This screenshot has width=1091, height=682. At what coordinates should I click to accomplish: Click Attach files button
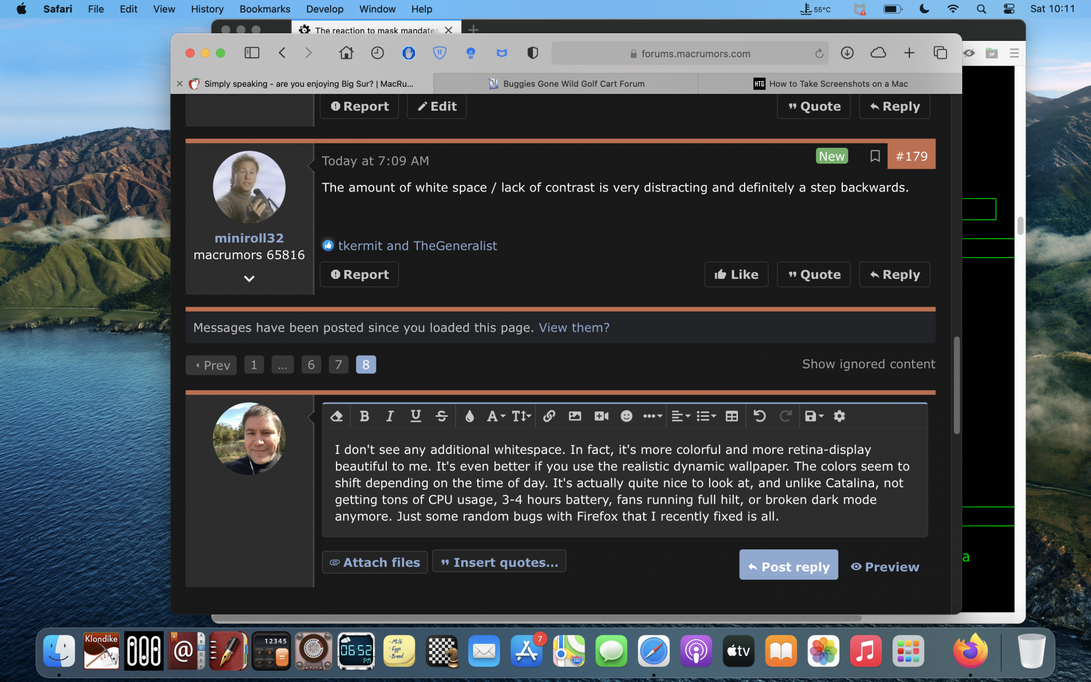(375, 562)
